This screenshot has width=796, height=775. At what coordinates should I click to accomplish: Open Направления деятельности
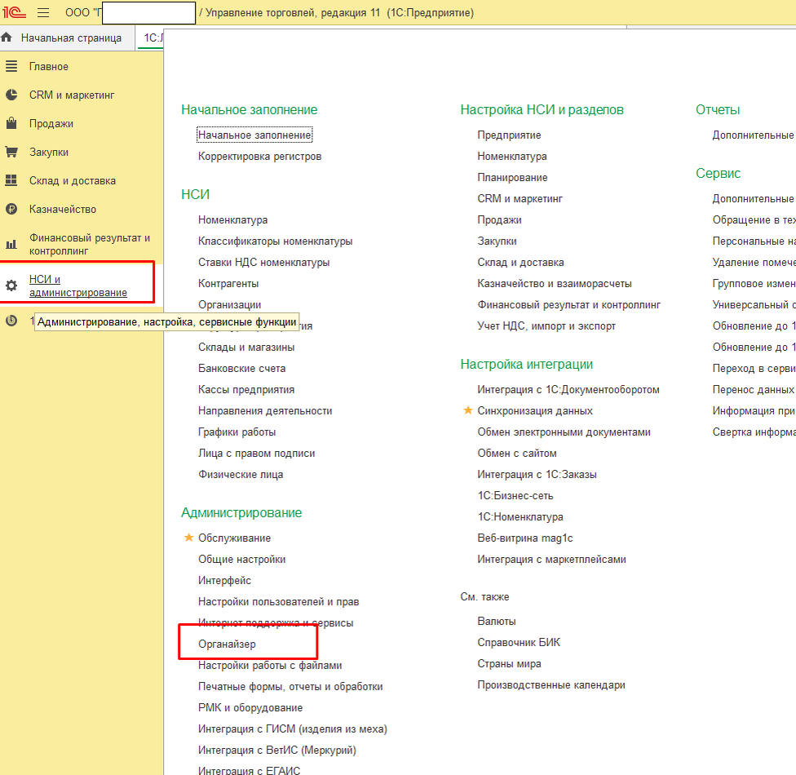tap(265, 411)
